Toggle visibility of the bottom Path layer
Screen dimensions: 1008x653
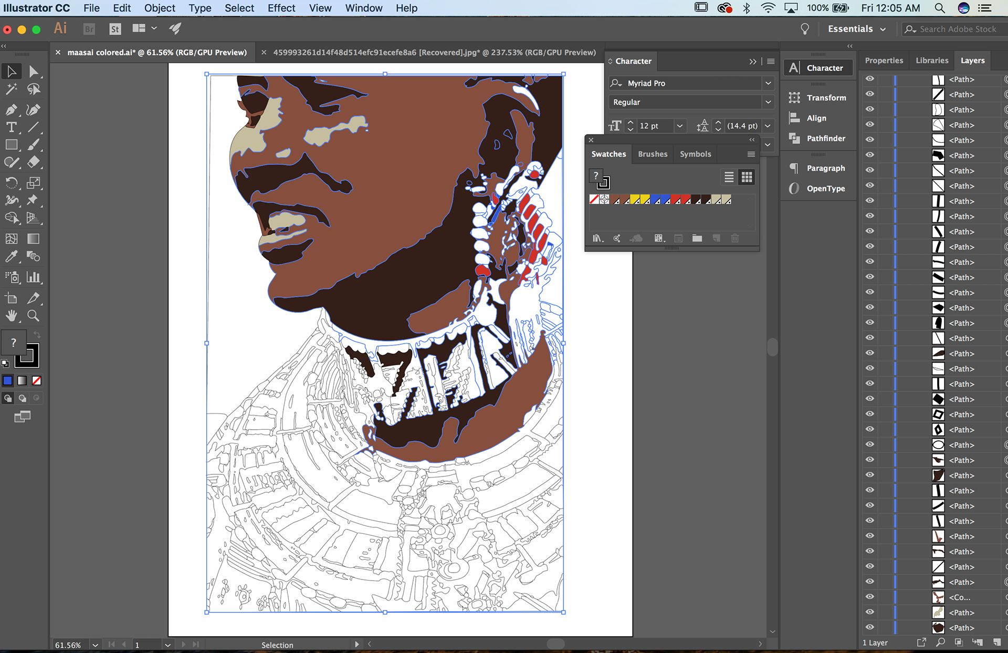point(870,627)
